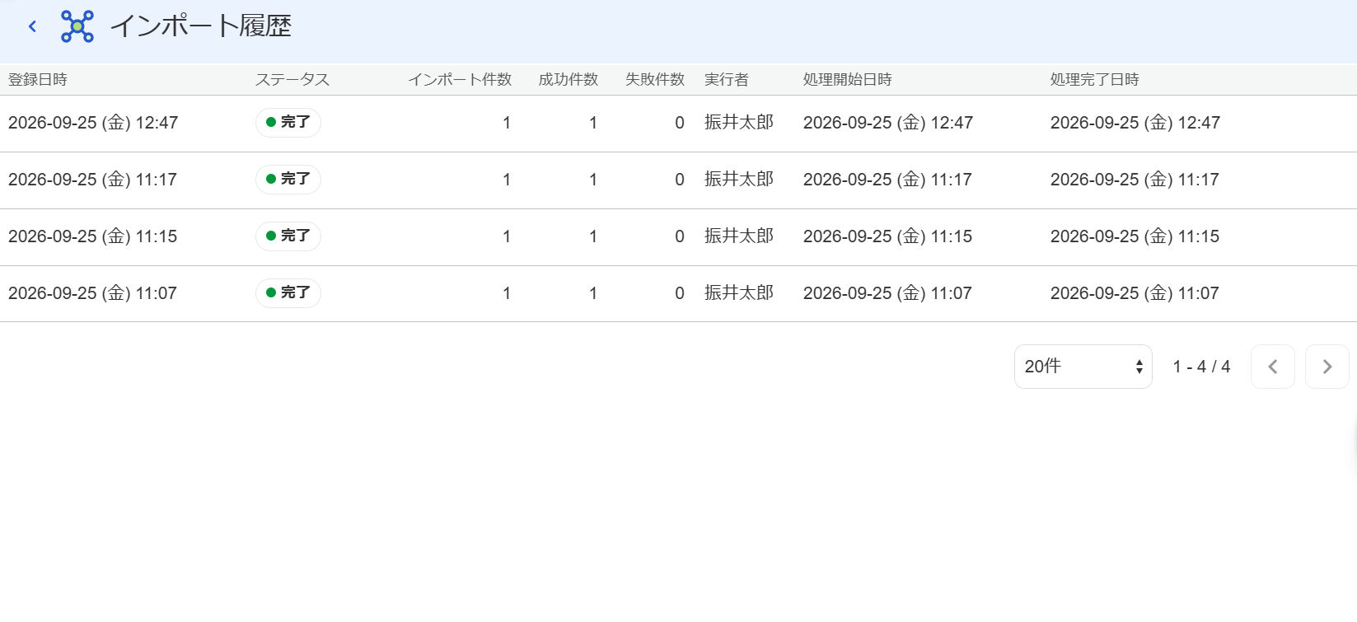This screenshot has height=622, width=1357.
Task: Click the 登録日時 column header
Action: (38, 80)
